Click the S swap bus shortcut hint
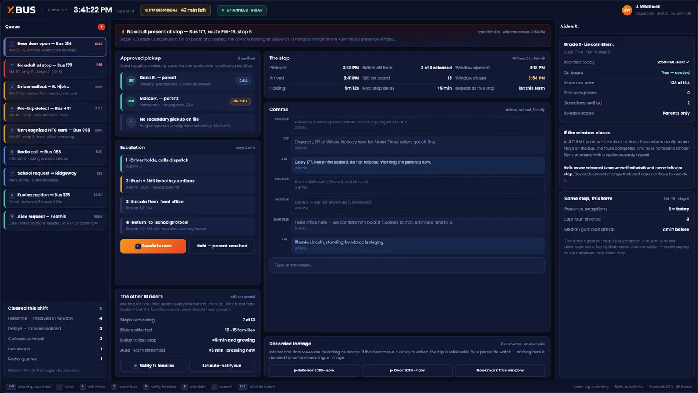698x393 pixels. point(124,387)
